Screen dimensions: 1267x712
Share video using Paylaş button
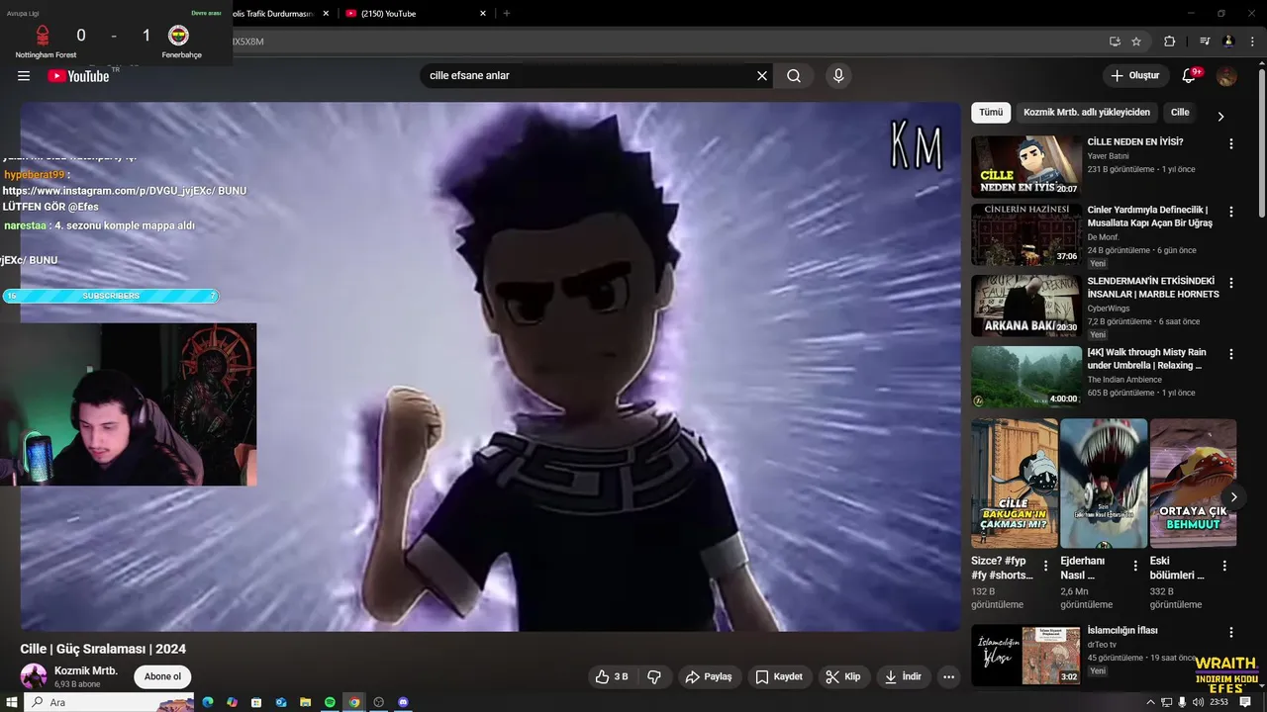pos(709,676)
